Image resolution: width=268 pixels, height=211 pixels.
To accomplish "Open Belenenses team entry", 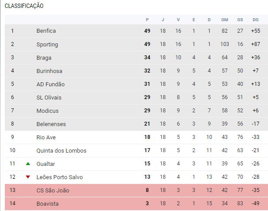I will pyautogui.click(x=50, y=124).
